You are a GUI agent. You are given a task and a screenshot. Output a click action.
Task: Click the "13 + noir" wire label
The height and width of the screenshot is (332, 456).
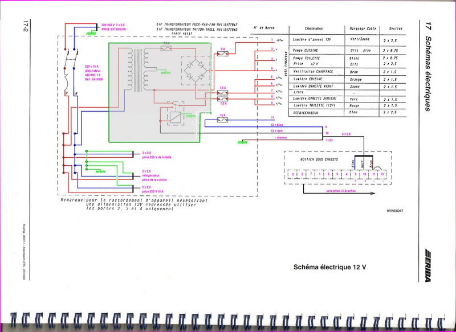(x=276, y=131)
